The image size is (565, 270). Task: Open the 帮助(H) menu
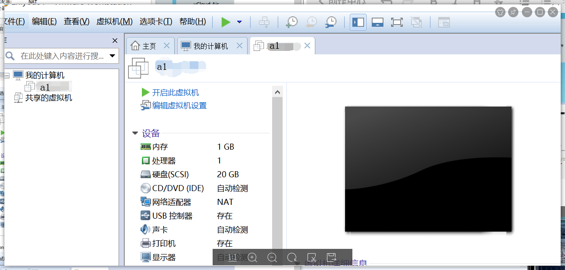(x=193, y=22)
